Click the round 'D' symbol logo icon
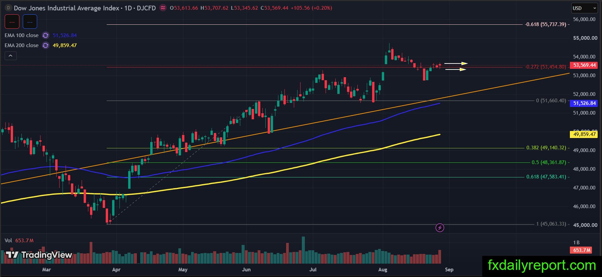 pyautogui.click(x=8, y=8)
